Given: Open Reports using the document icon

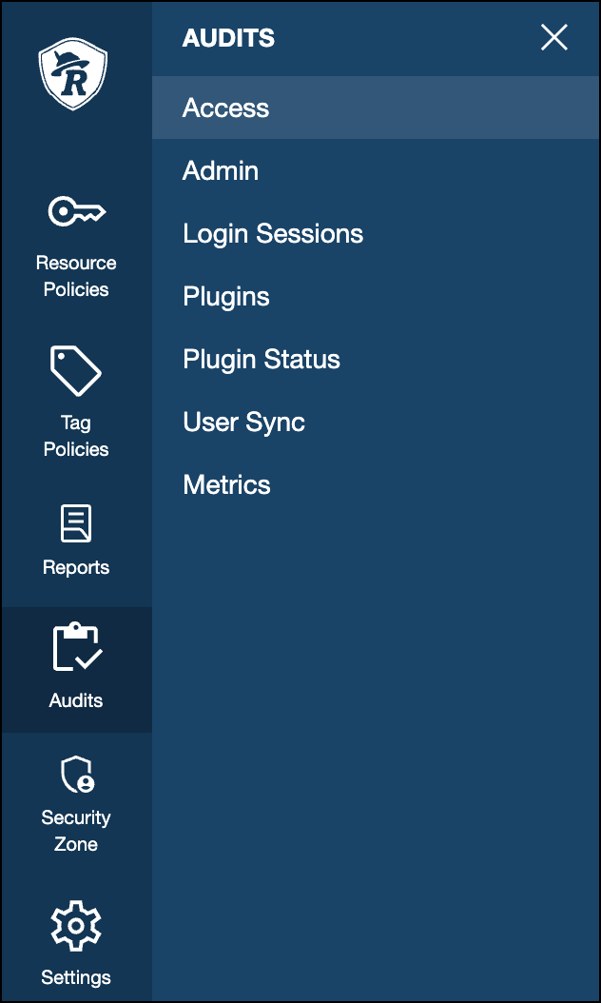Looking at the screenshot, I should pyautogui.click(x=76, y=523).
